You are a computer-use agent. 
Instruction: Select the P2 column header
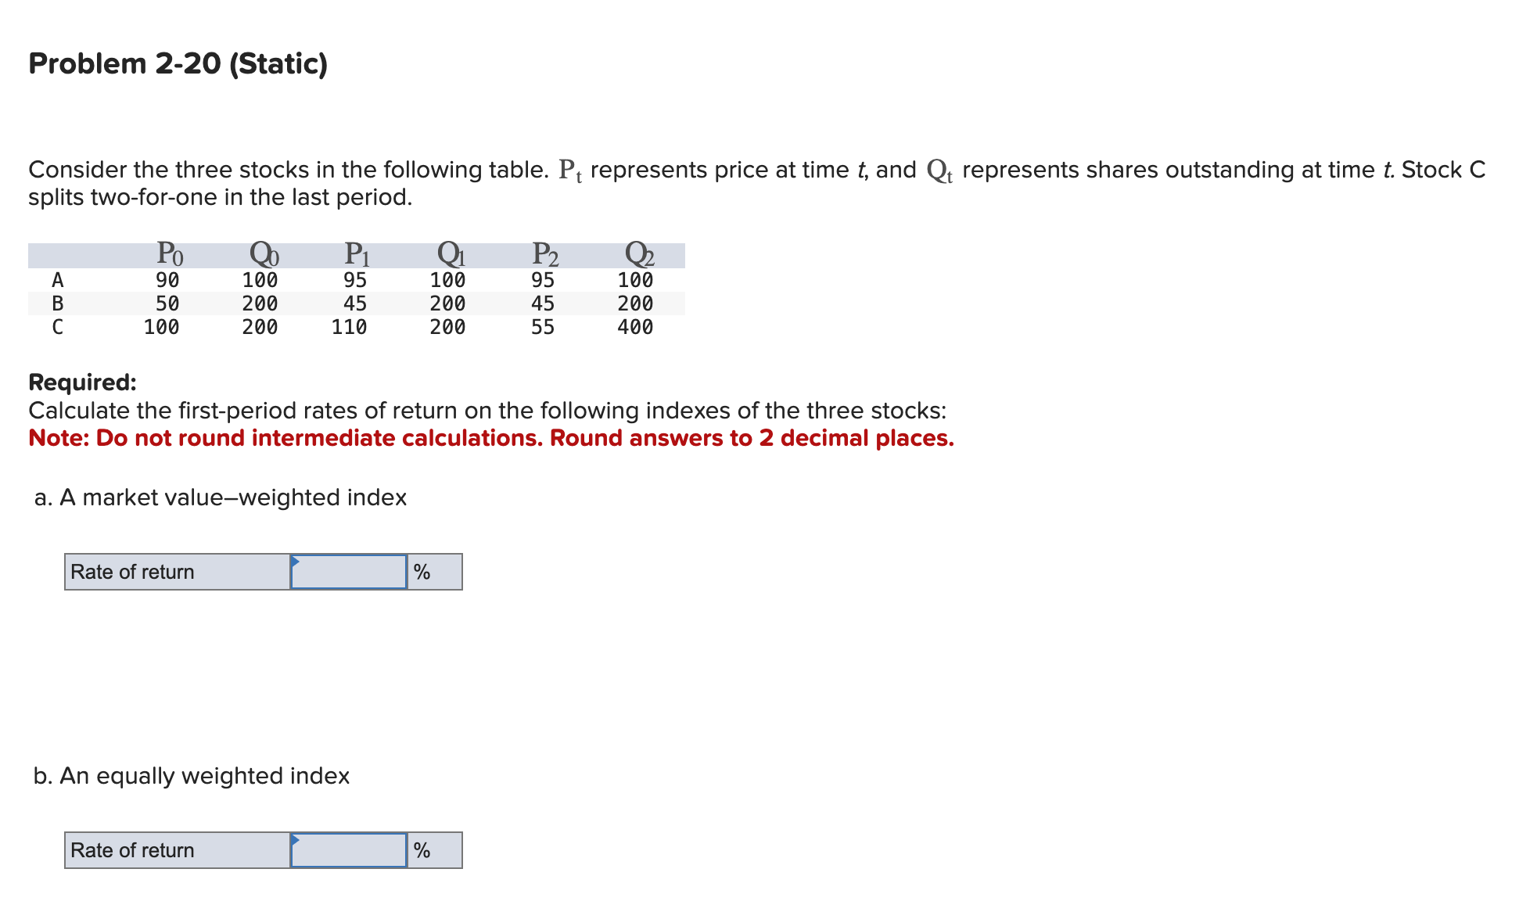[x=545, y=253]
